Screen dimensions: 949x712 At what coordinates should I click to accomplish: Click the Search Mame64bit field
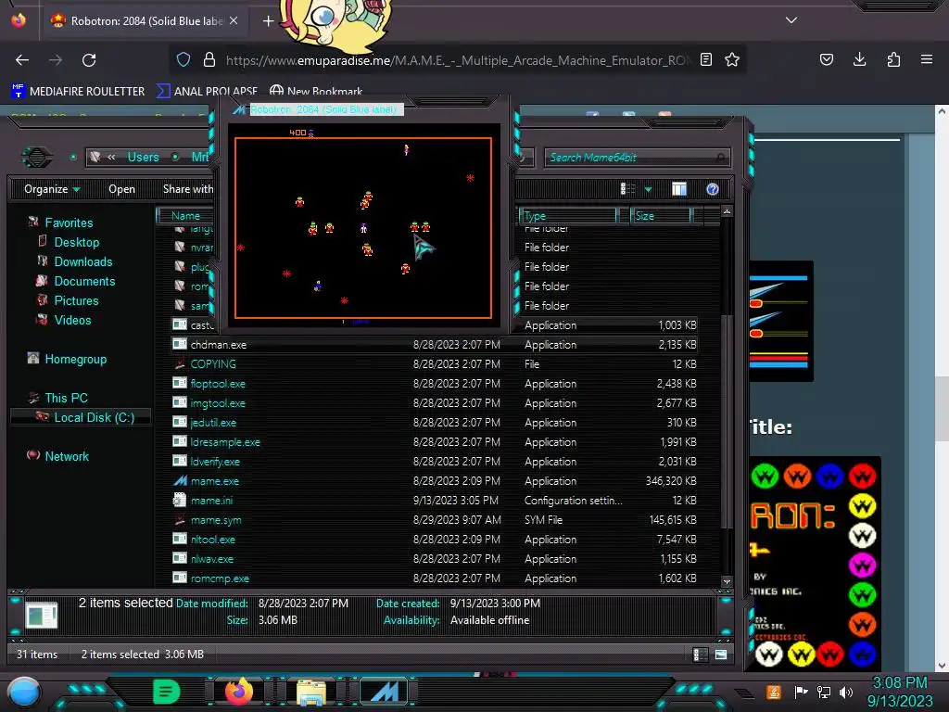point(638,158)
